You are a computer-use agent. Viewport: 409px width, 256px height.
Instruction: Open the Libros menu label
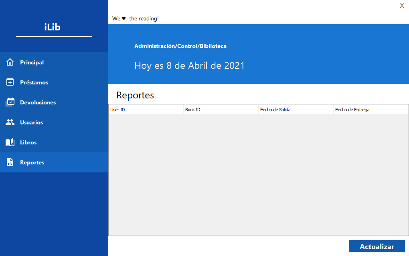tap(28, 142)
